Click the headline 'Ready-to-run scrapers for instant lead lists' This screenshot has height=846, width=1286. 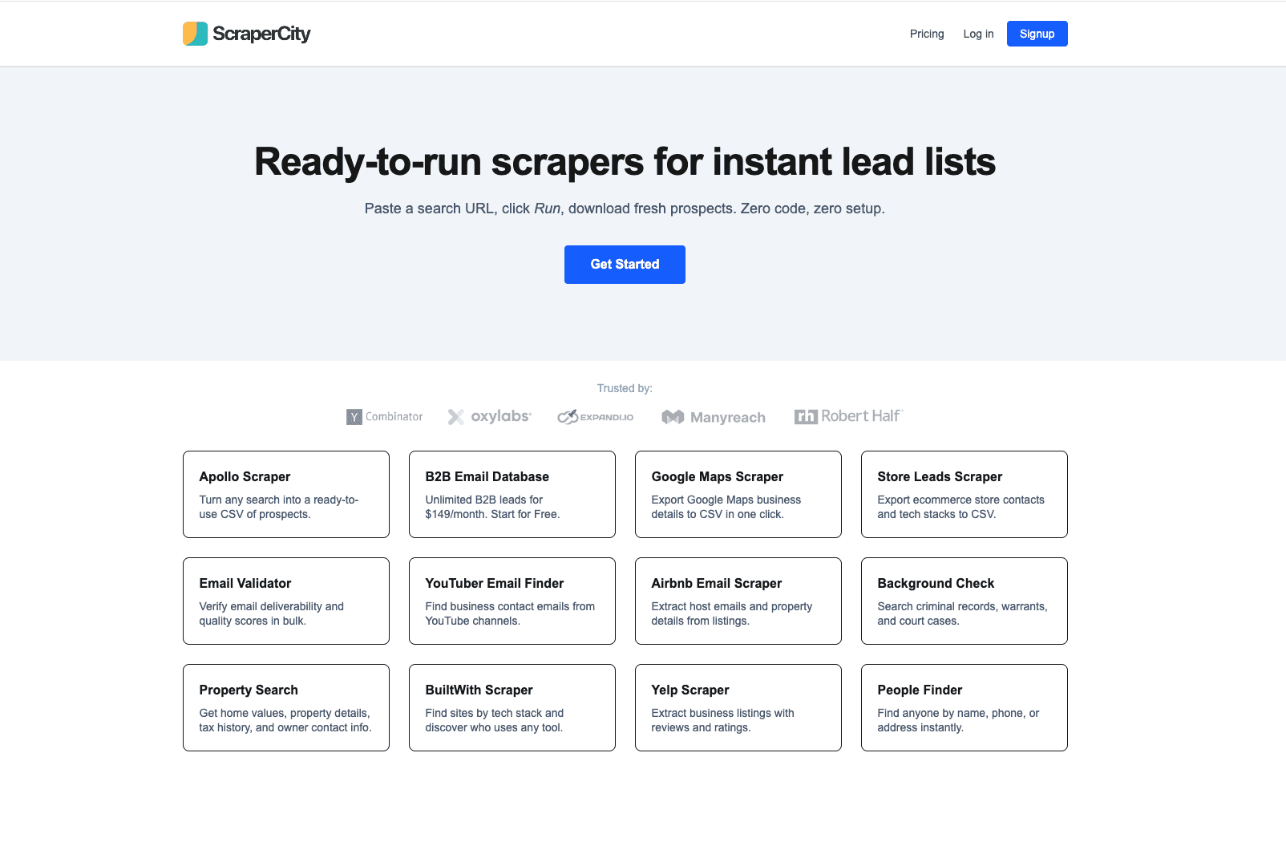point(625,162)
